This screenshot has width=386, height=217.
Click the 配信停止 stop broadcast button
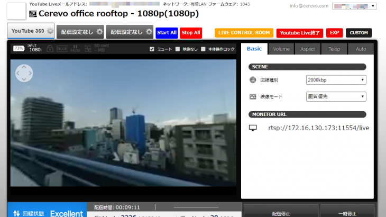[281, 212]
